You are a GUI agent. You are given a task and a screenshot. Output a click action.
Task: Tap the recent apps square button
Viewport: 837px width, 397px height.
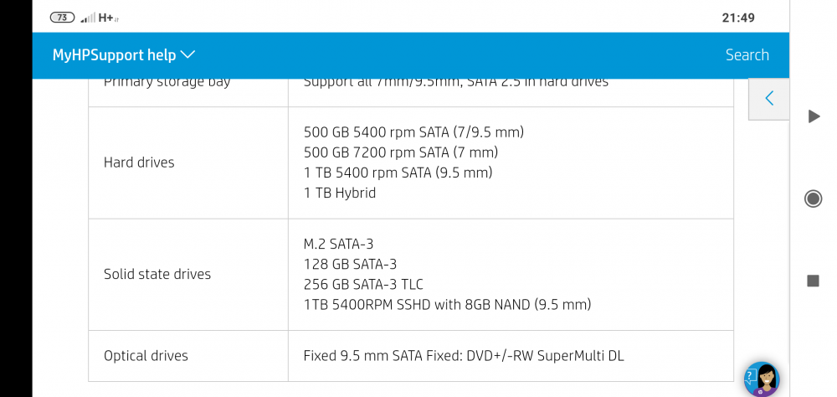[813, 281]
